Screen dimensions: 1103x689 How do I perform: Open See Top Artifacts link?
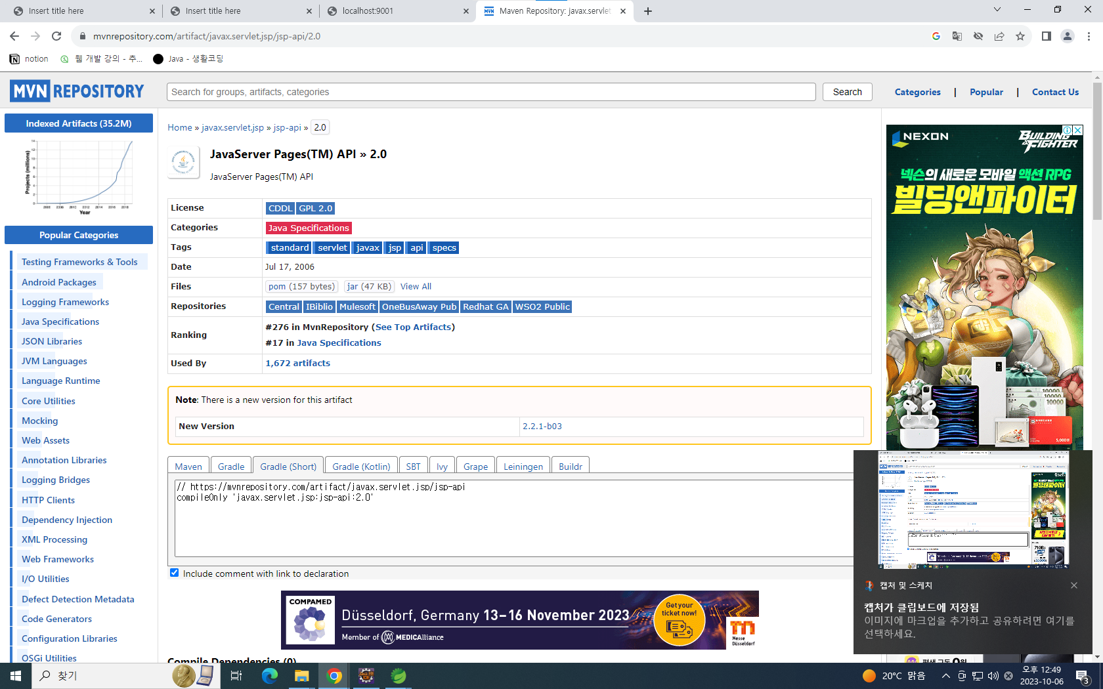coord(413,327)
